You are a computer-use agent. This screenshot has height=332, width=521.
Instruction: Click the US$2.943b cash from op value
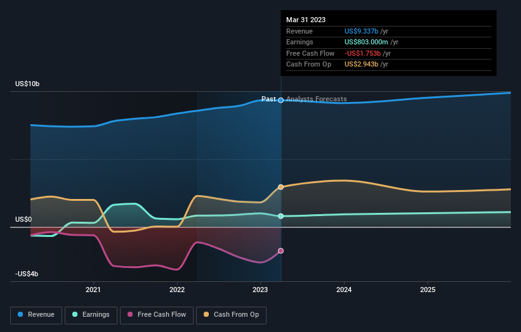(361, 65)
